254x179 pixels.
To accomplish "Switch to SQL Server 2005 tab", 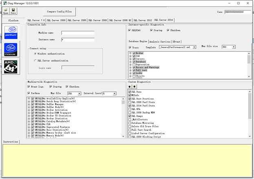I will 77,20.
